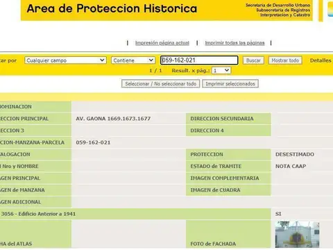Click the 'Imprimir seleccionados' button

(230, 84)
